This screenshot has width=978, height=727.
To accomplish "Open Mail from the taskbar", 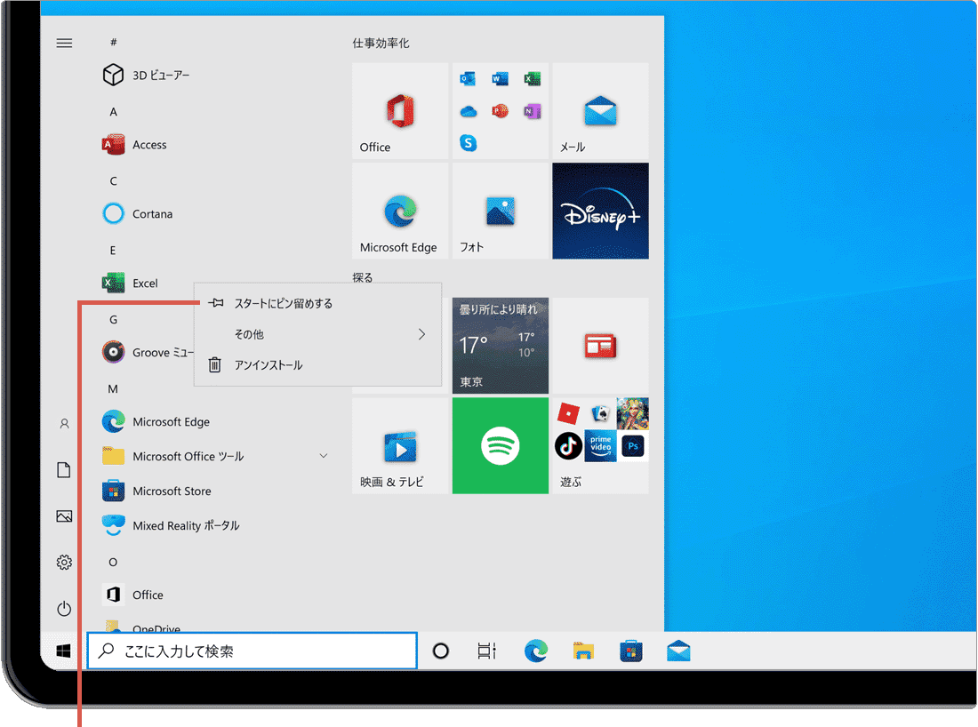I will (678, 651).
